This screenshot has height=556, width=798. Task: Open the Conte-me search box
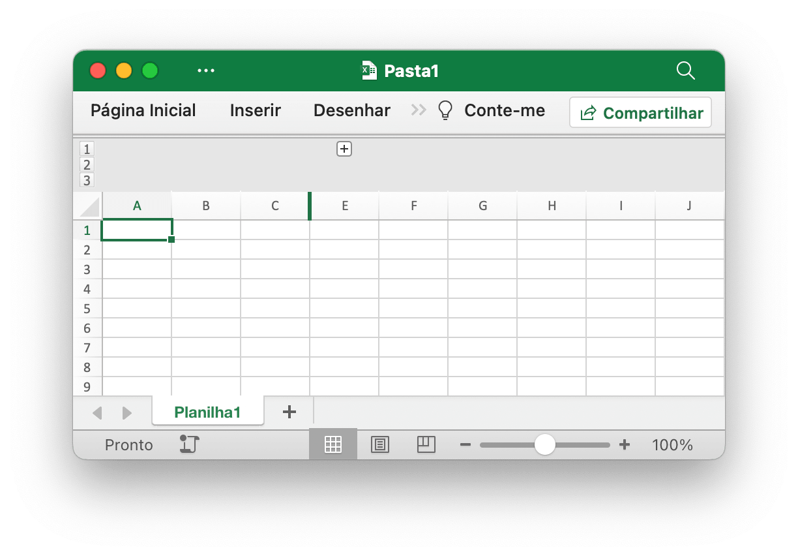click(x=505, y=110)
